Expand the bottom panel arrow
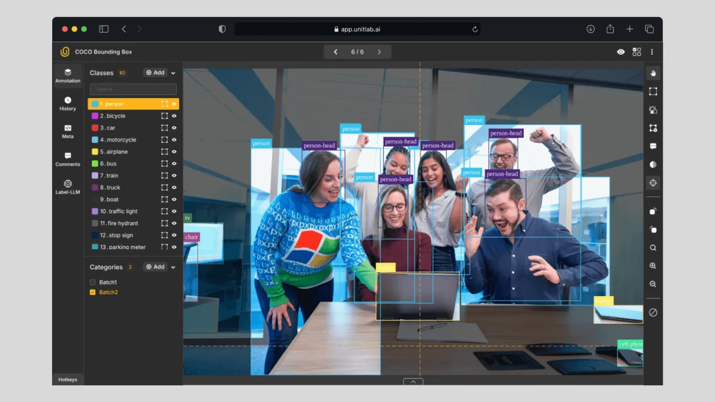Screen dimensions: 715x402 [x=413, y=382]
